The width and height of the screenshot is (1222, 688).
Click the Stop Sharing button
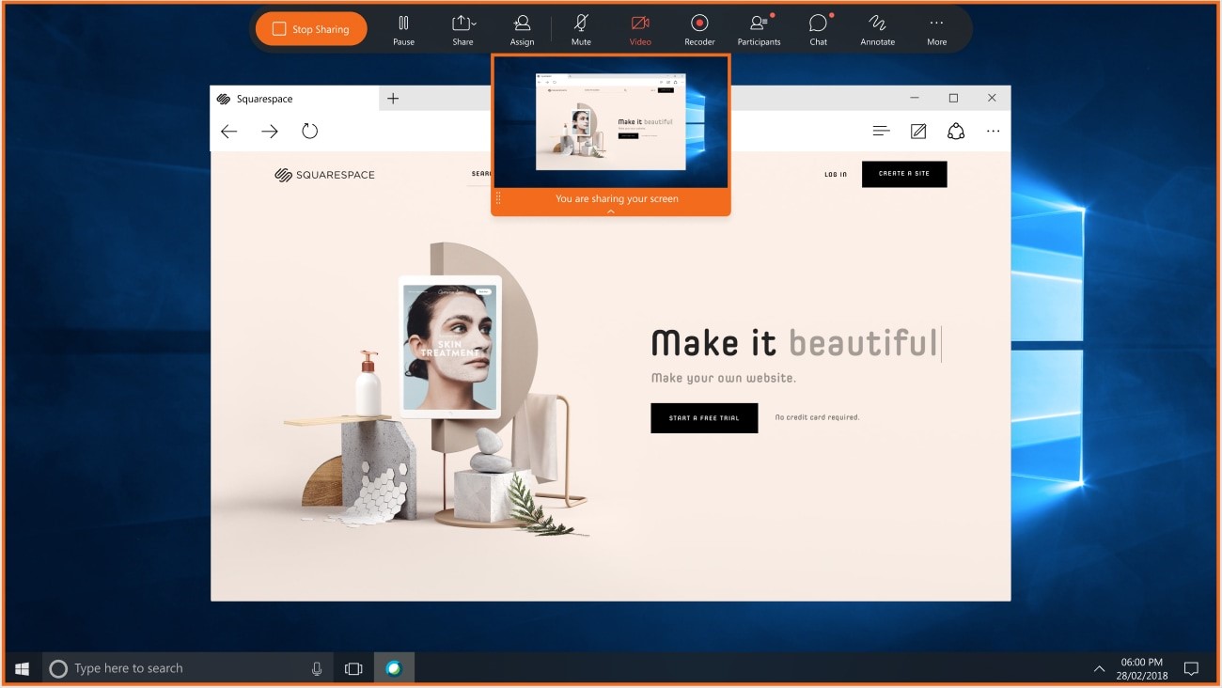[311, 29]
